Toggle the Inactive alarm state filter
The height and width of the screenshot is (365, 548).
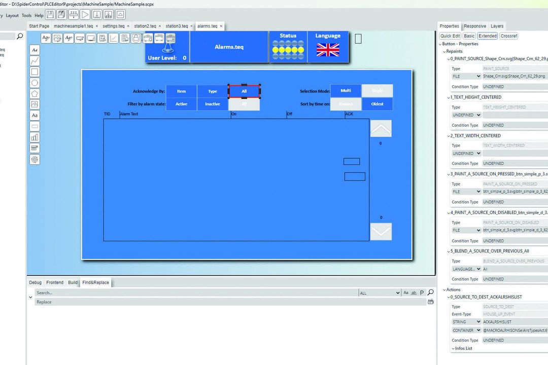pyautogui.click(x=213, y=104)
